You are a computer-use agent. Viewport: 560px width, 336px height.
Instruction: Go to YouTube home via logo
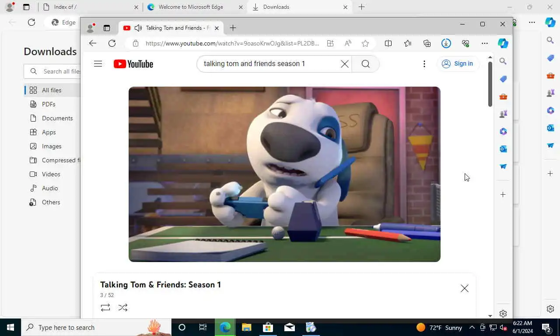[133, 64]
